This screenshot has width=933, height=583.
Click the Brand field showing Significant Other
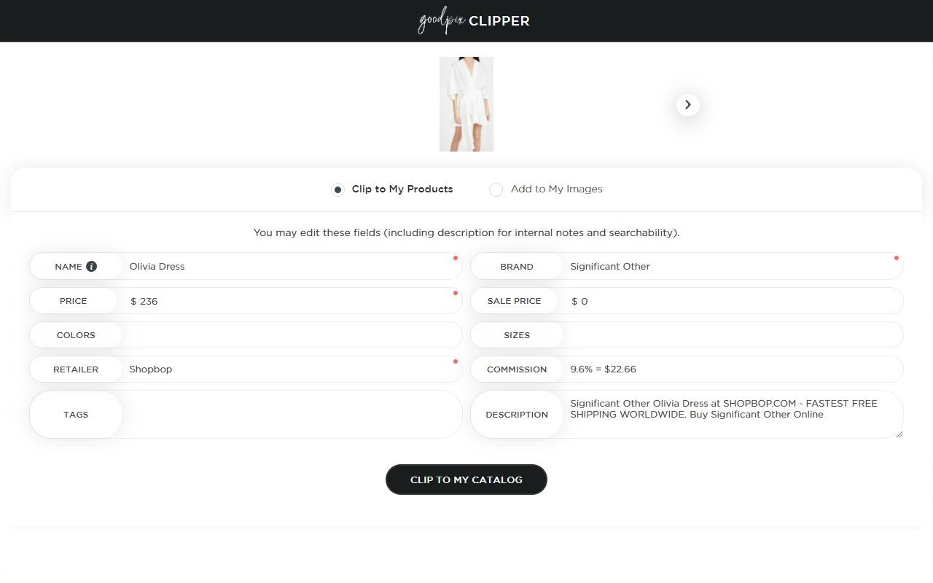[729, 267]
